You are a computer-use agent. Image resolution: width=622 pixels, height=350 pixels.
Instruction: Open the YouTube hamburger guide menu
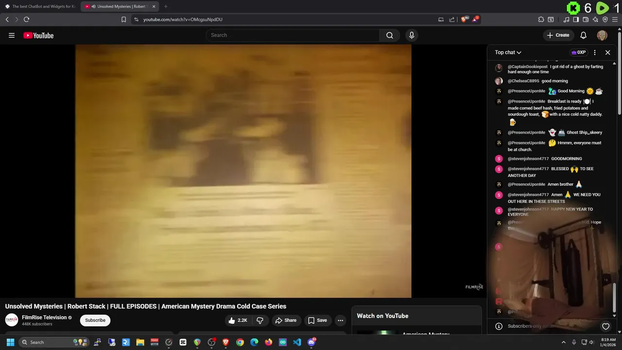(x=12, y=35)
